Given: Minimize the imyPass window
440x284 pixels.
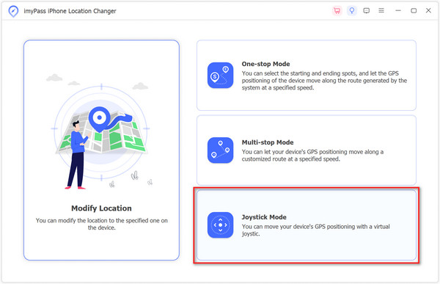Looking at the screenshot, I should (398, 10).
